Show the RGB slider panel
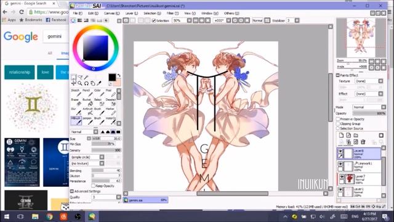This screenshot has width=394, height=222. coord(79,20)
